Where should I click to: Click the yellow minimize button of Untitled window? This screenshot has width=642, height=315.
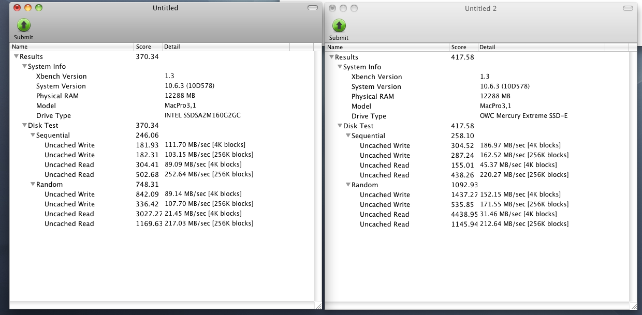coord(28,8)
